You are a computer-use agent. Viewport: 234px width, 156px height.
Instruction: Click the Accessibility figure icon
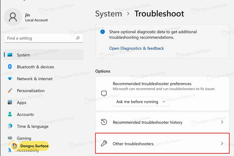(x=10, y=150)
